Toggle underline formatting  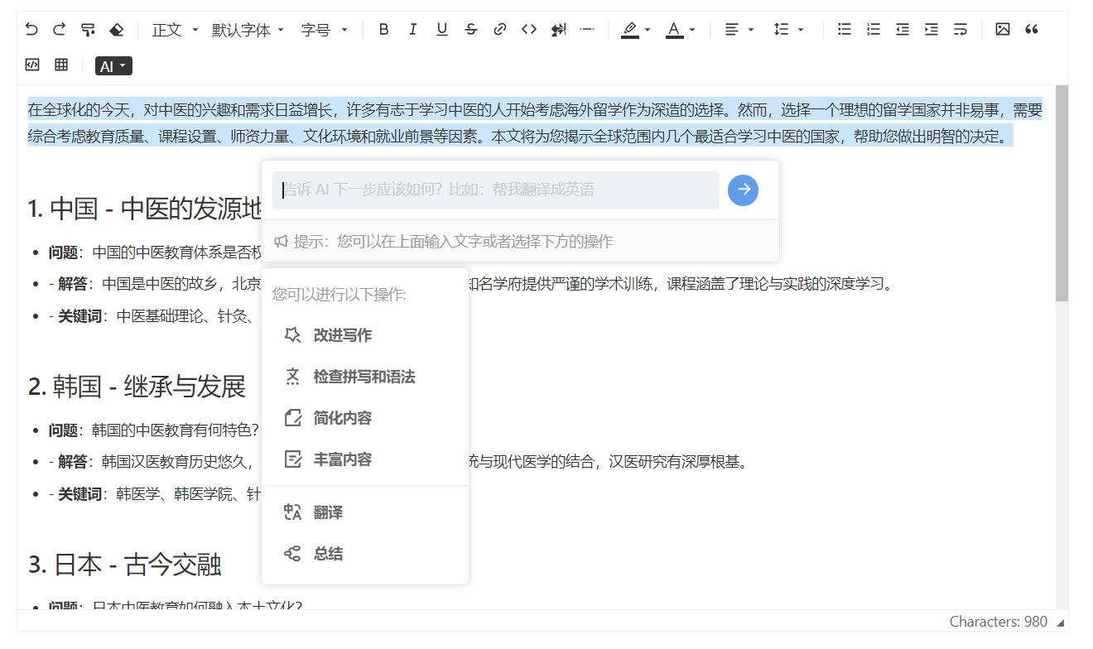[442, 30]
